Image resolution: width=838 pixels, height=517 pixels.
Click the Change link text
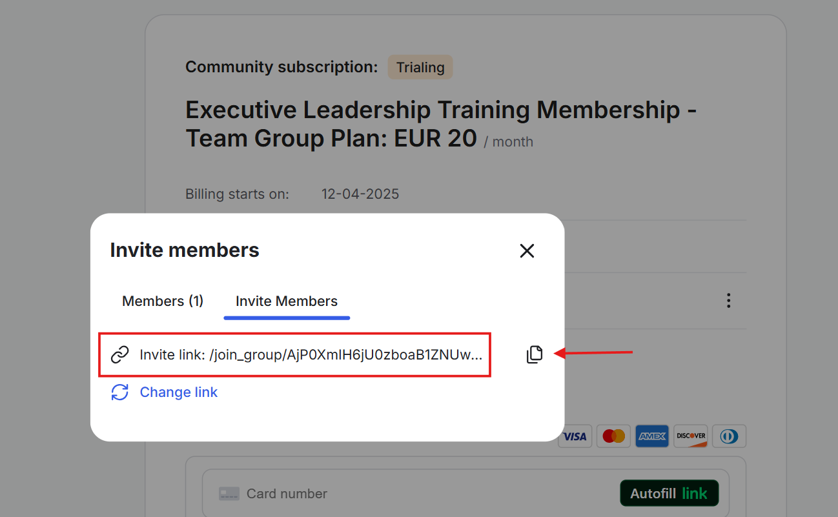tap(179, 392)
